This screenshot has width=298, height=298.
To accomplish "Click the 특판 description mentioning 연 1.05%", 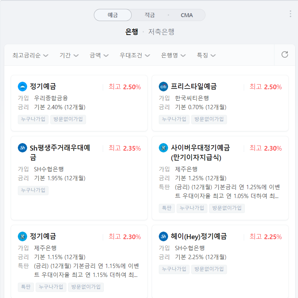I will [x=227, y=191].
